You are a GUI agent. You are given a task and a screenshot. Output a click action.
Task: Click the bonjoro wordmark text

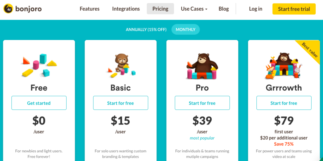(28, 9)
